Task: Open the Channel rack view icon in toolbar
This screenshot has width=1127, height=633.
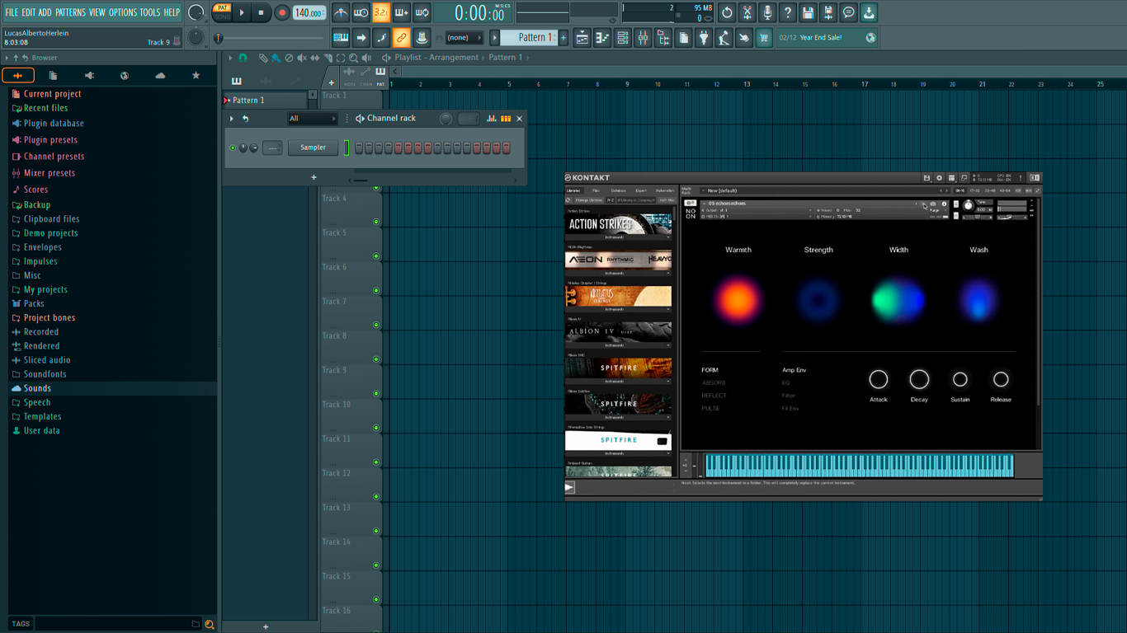Action: coord(623,38)
